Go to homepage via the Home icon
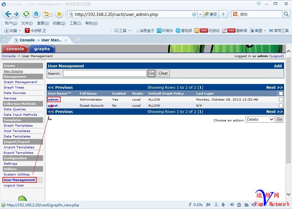The width and height of the screenshot is (292, 209). [36, 14]
